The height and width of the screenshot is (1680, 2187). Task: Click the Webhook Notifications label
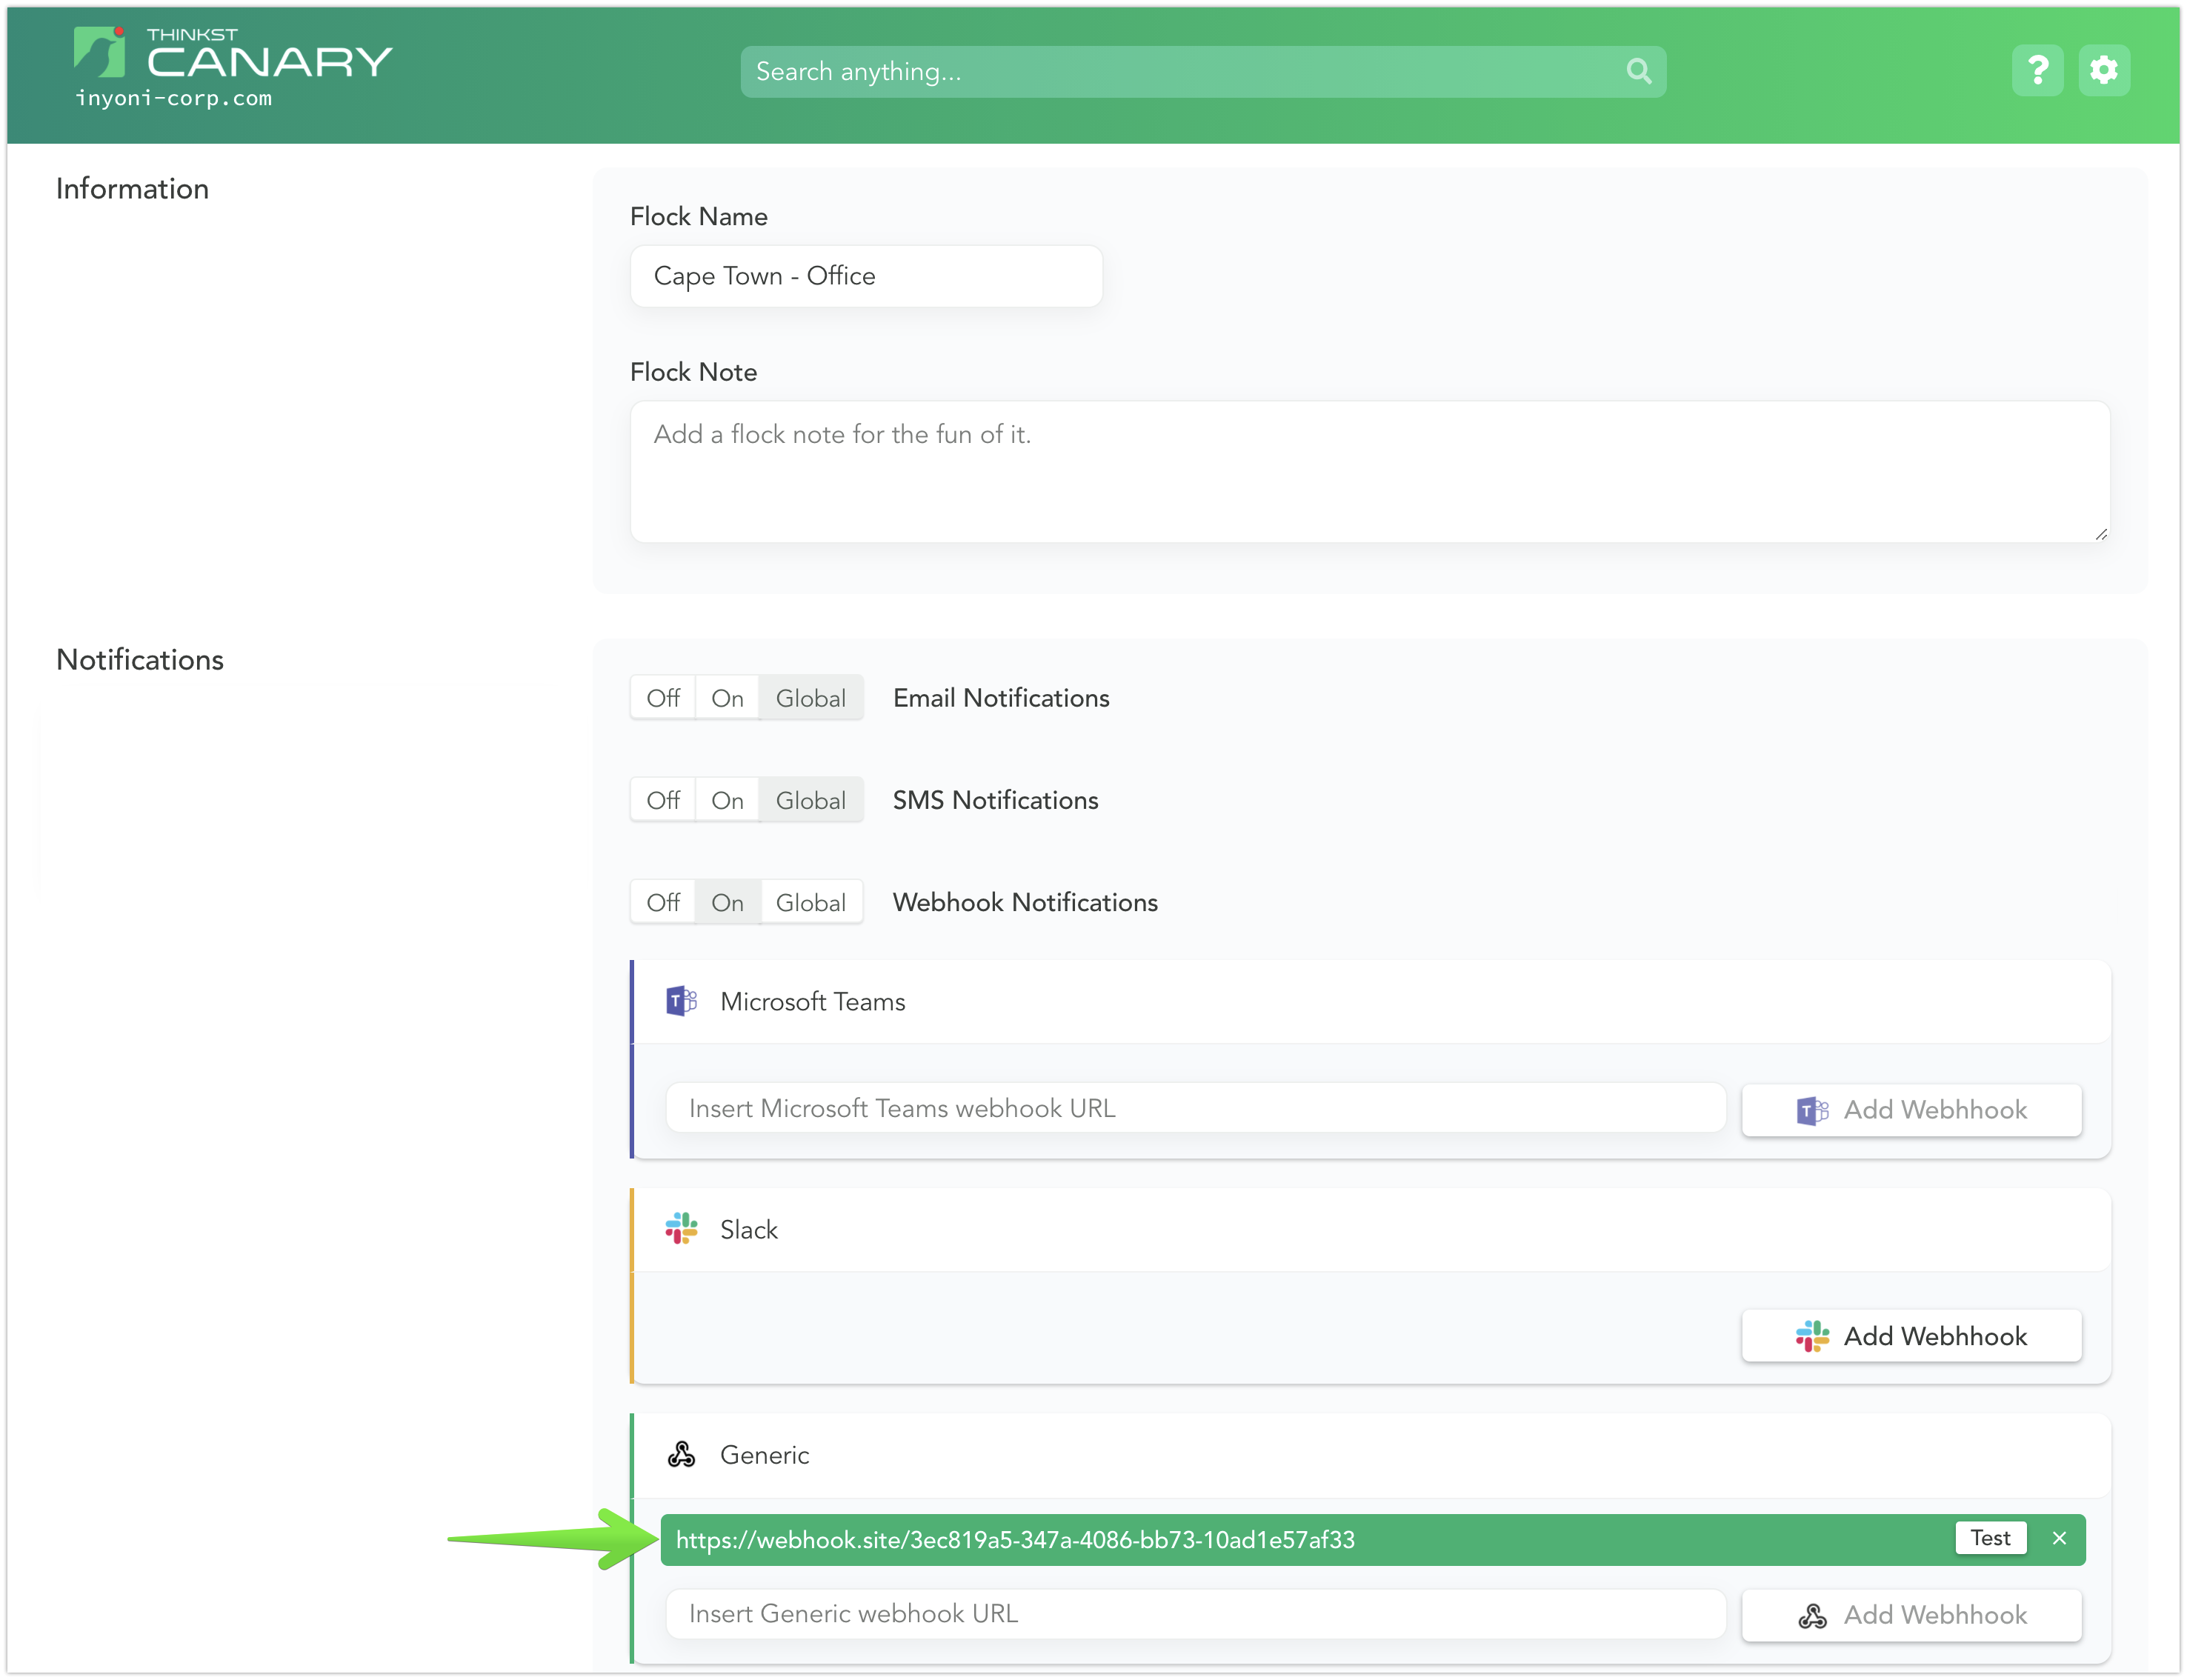click(1025, 902)
